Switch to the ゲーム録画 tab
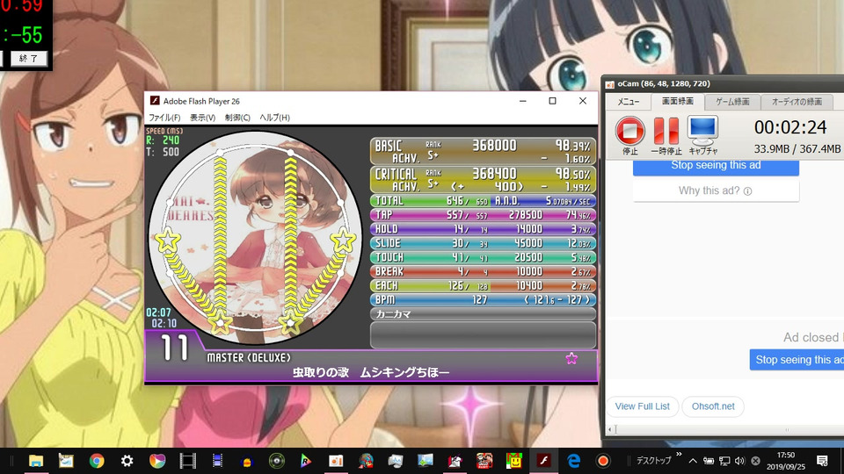The width and height of the screenshot is (844, 474). (x=732, y=102)
